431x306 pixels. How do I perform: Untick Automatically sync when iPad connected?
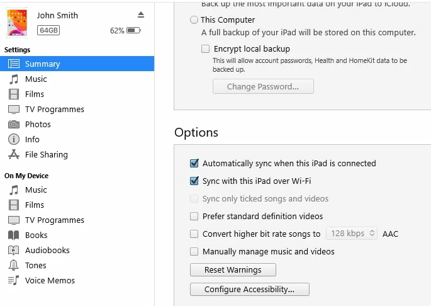(194, 164)
